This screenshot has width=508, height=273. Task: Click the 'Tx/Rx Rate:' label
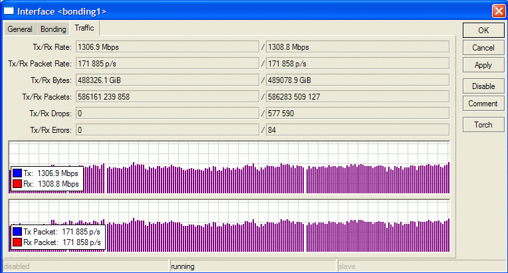[52, 47]
